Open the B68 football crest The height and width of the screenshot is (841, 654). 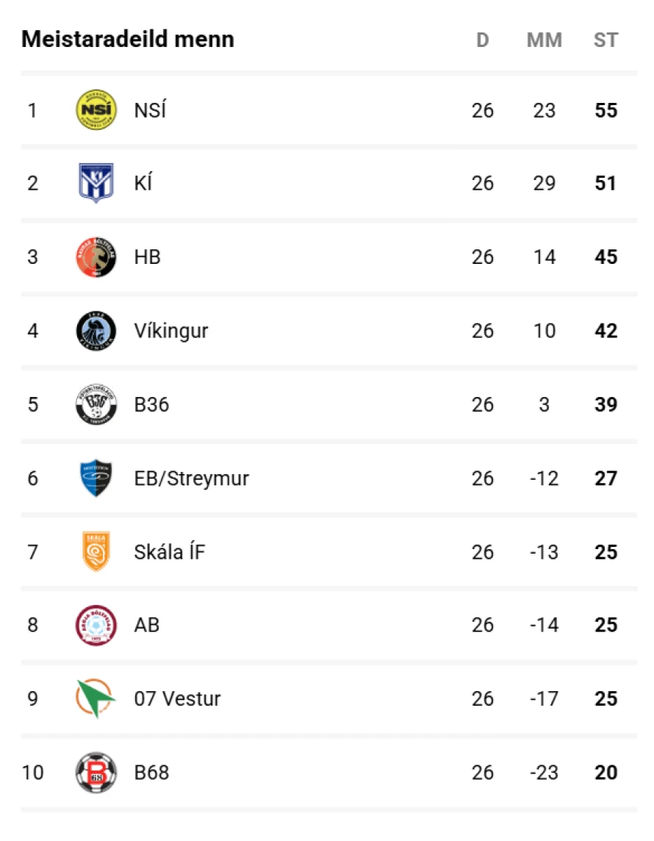click(x=96, y=773)
